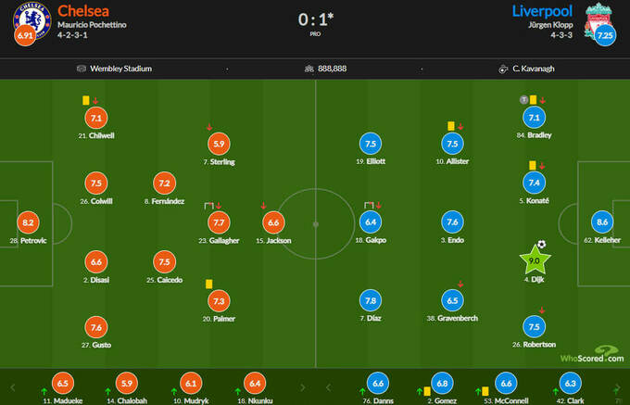The image size is (630, 405).
Task: Click Petrovic's 8.2 rating badge
Action: click(27, 222)
